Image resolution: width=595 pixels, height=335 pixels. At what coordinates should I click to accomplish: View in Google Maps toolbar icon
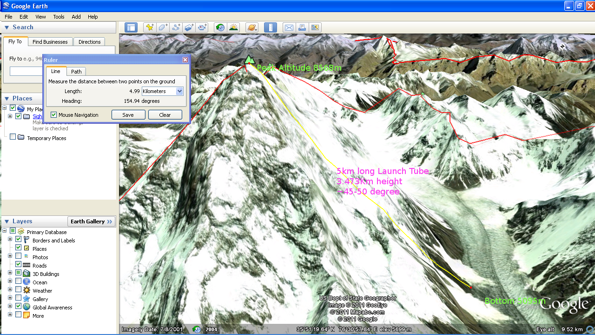point(315,27)
